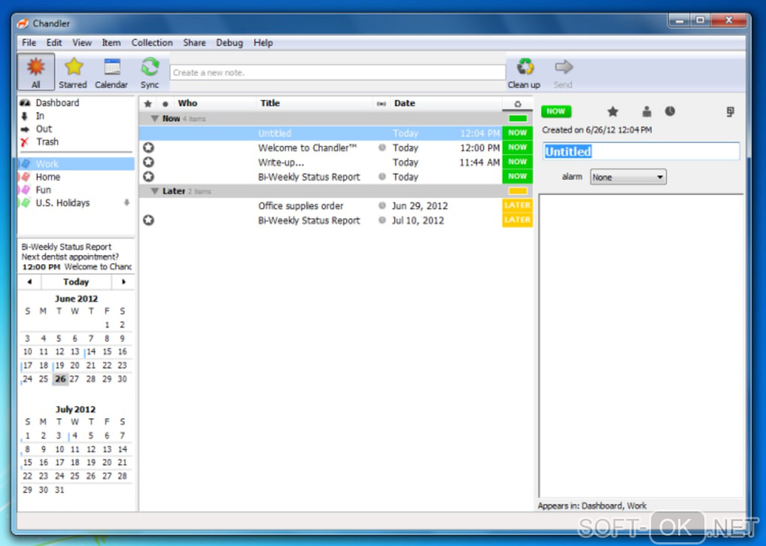Image resolution: width=766 pixels, height=546 pixels.
Task: Open the Debug menu
Action: [x=229, y=43]
